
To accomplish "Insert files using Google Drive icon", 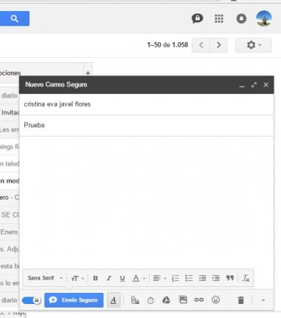I will 166,300.
